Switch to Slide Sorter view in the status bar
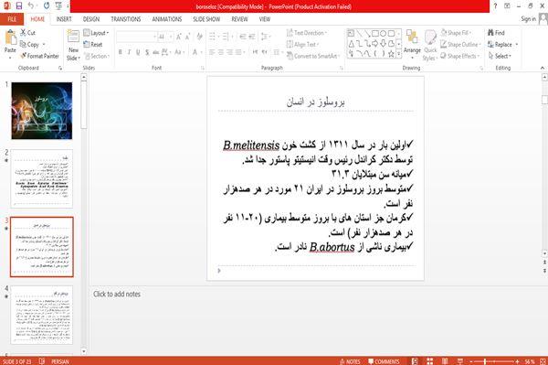This screenshot has width=548, height=365. point(430,361)
